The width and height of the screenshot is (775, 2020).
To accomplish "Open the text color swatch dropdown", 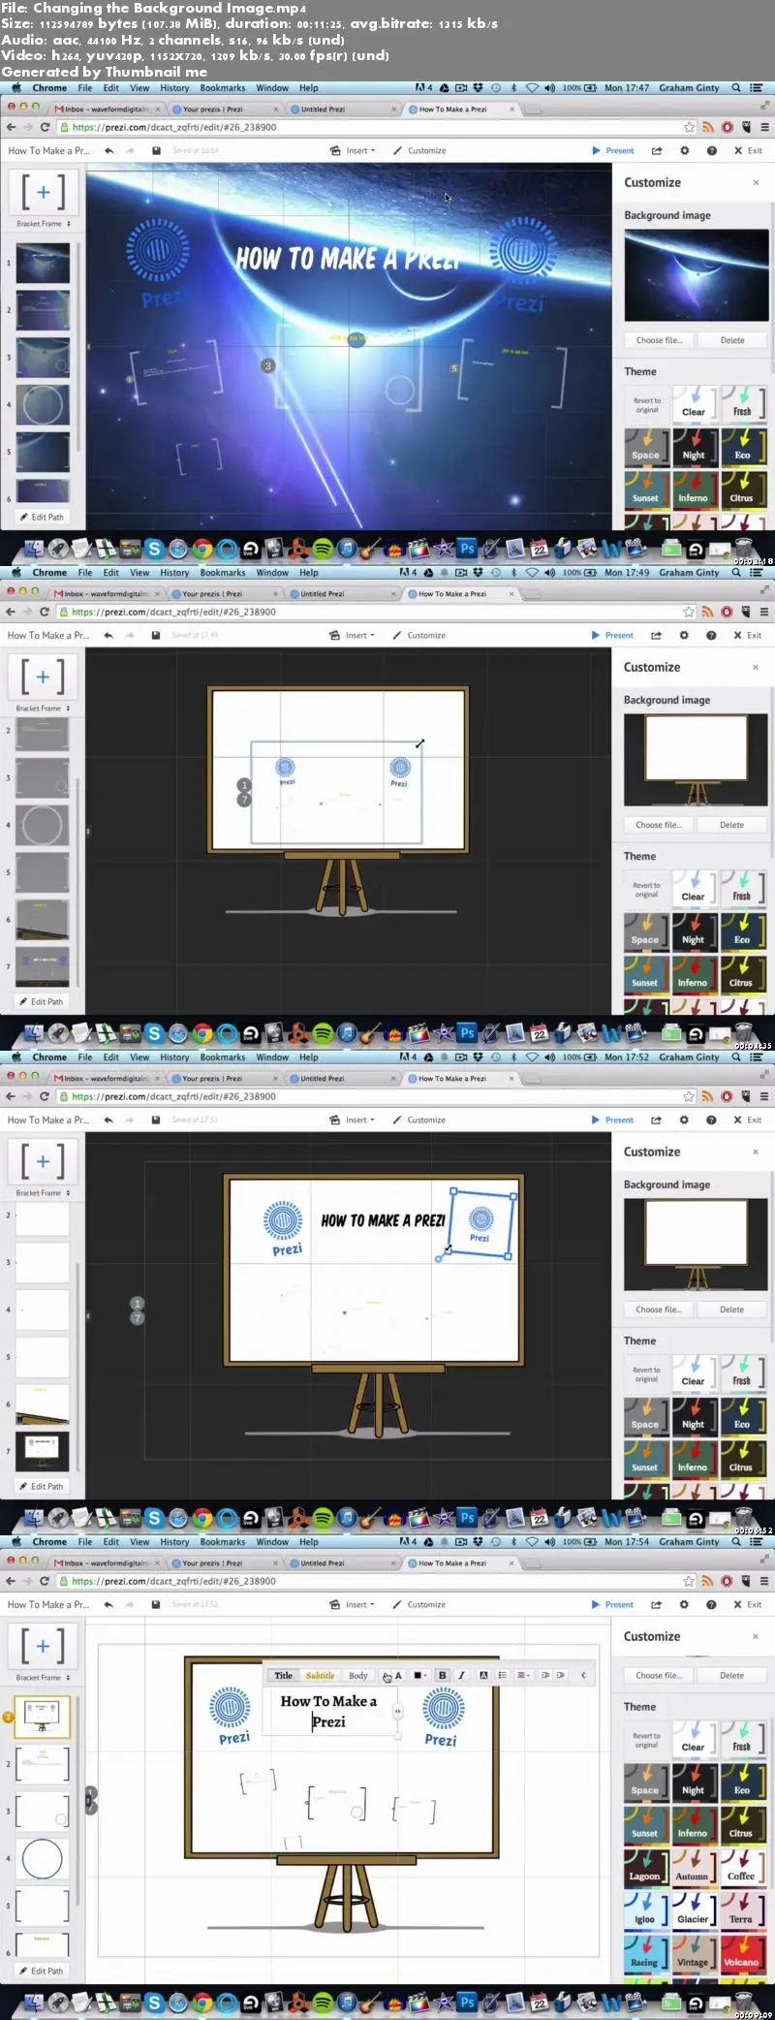I will click(419, 1675).
